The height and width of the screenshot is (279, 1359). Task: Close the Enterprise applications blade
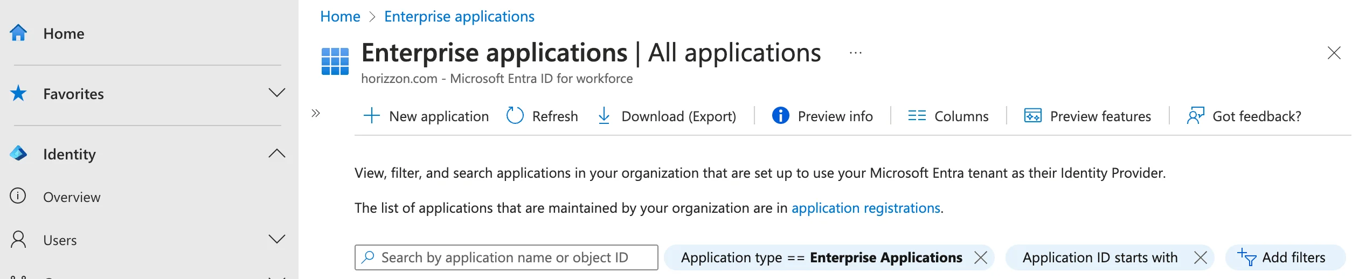click(x=1334, y=53)
